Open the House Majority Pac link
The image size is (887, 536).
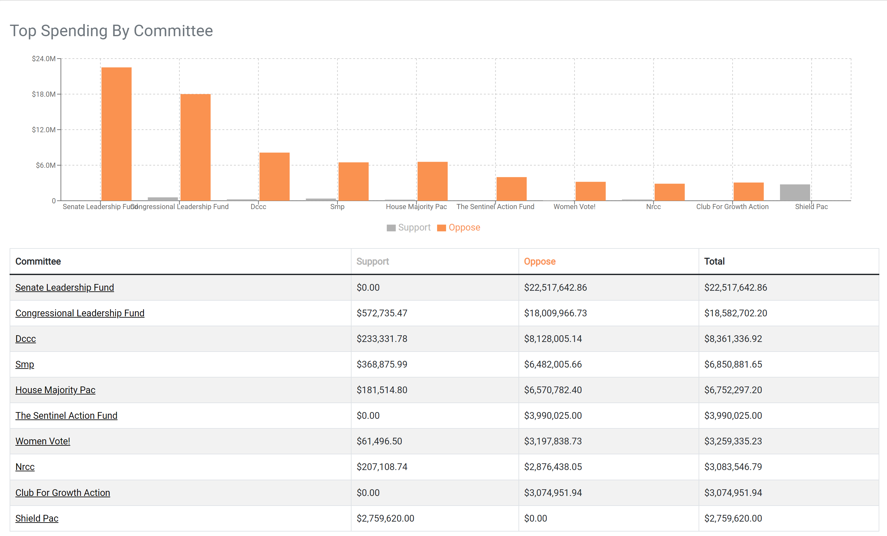[x=55, y=390]
